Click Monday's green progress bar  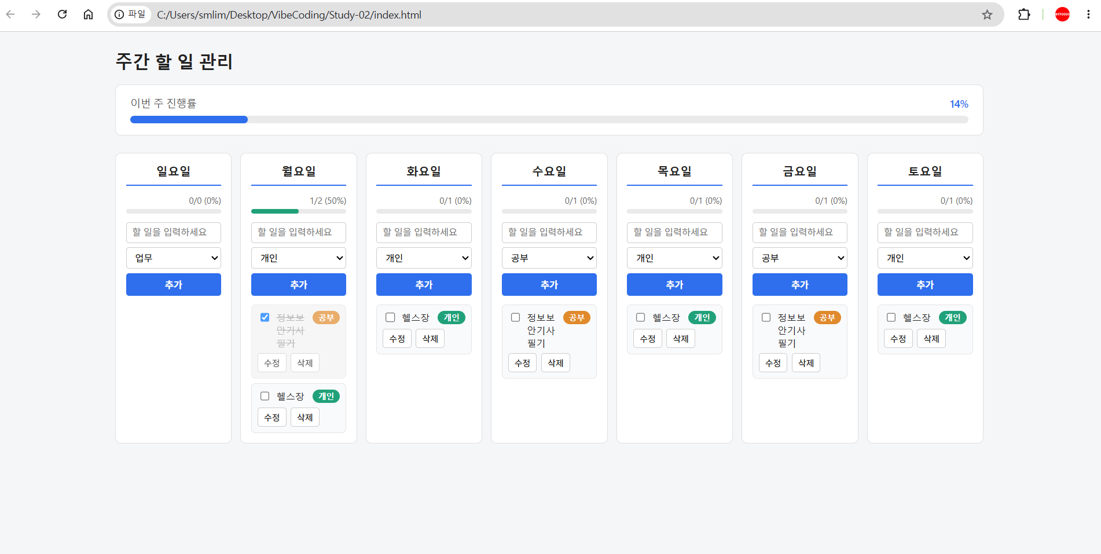(x=299, y=211)
